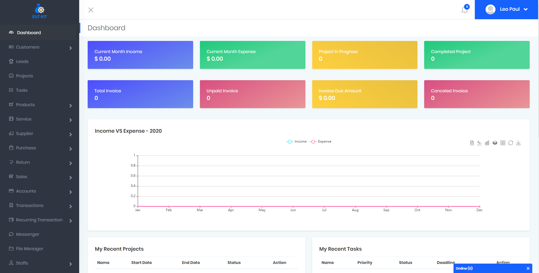539x273 pixels.
Task: Download chart as image
Action: (518, 143)
